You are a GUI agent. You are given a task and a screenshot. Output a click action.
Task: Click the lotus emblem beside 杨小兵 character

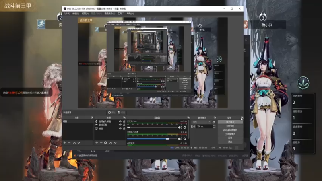tap(303, 83)
